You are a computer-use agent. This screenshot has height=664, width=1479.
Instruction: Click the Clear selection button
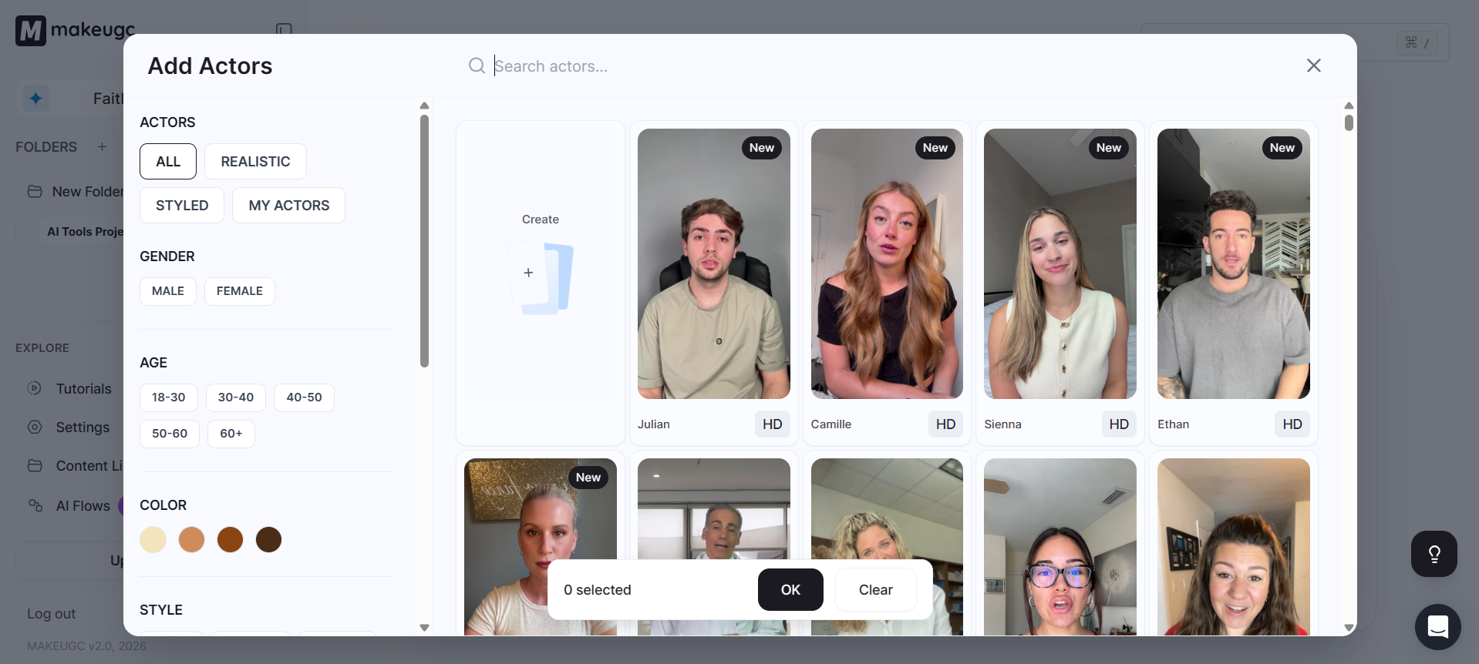click(x=876, y=589)
